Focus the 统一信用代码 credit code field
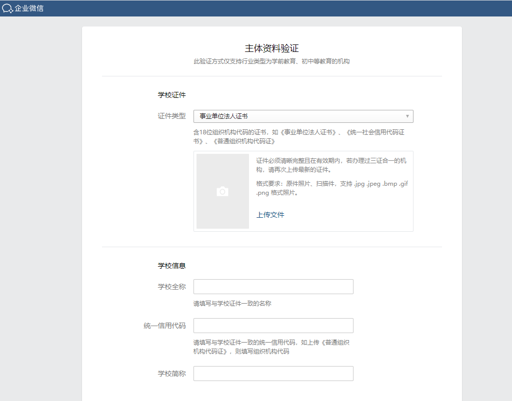Viewport: 512px width, 401px height. click(x=273, y=325)
